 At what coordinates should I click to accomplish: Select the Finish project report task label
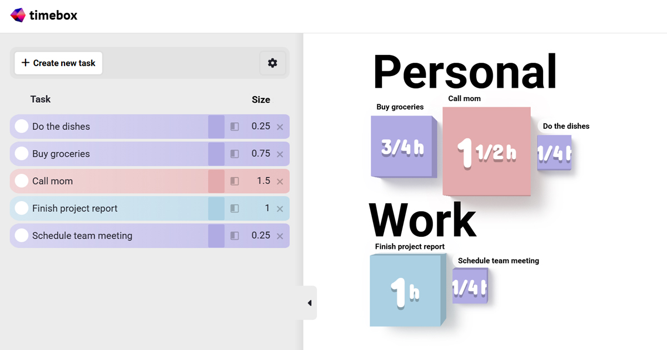click(x=74, y=208)
